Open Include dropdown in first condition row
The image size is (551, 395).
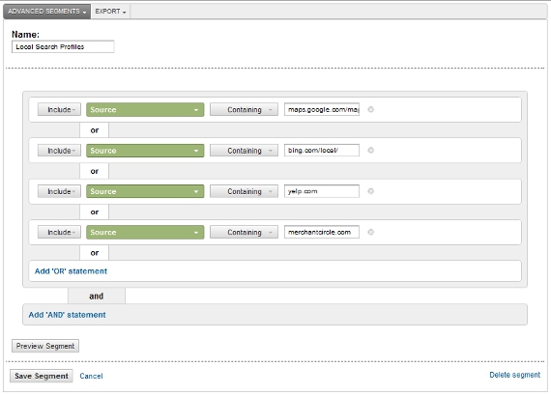[59, 109]
